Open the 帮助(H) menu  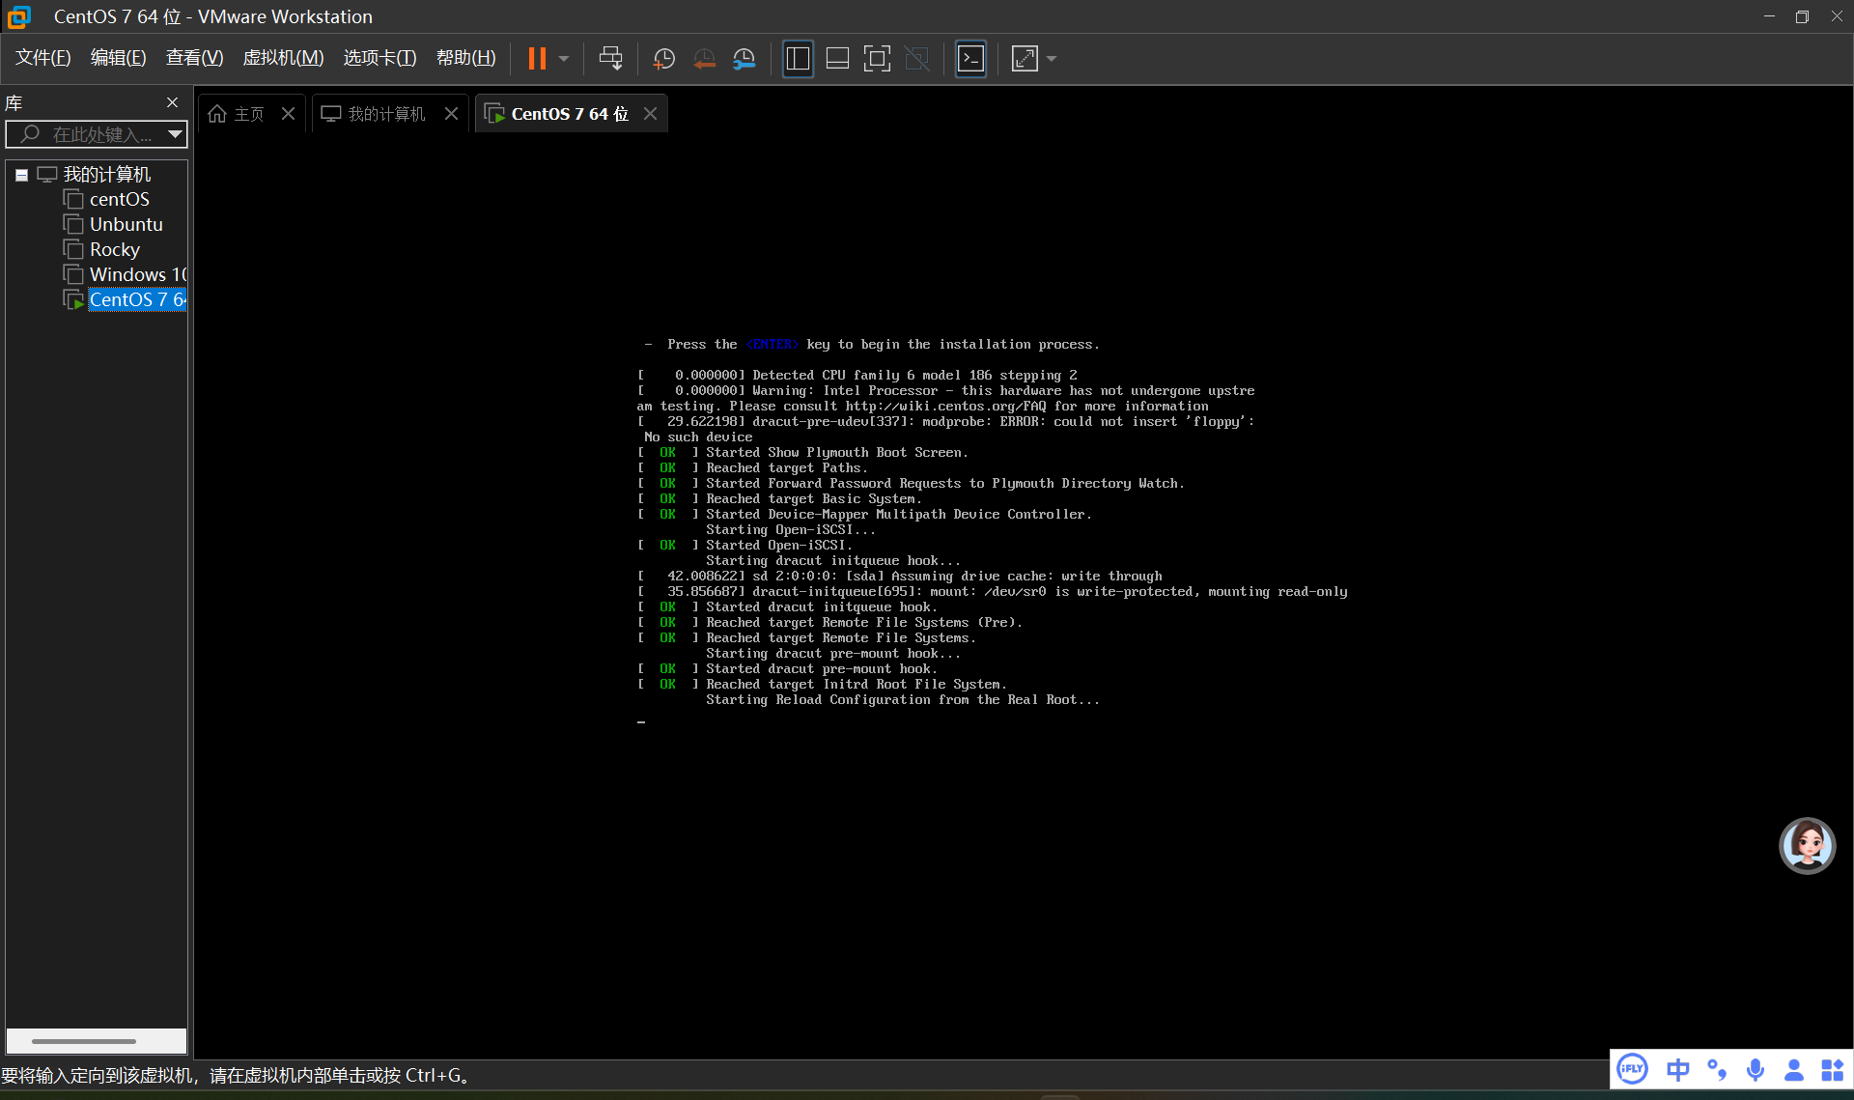coord(465,58)
